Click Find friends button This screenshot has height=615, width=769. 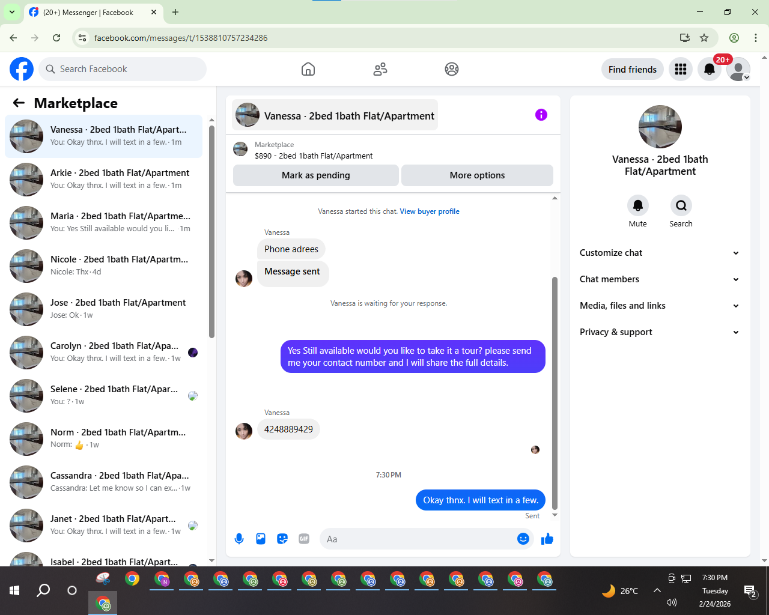point(633,69)
